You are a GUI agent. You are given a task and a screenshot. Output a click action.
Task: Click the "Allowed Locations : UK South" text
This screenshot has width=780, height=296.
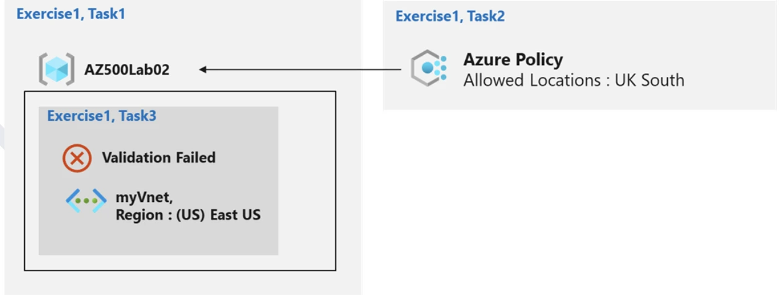pyautogui.click(x=574, y=80)
